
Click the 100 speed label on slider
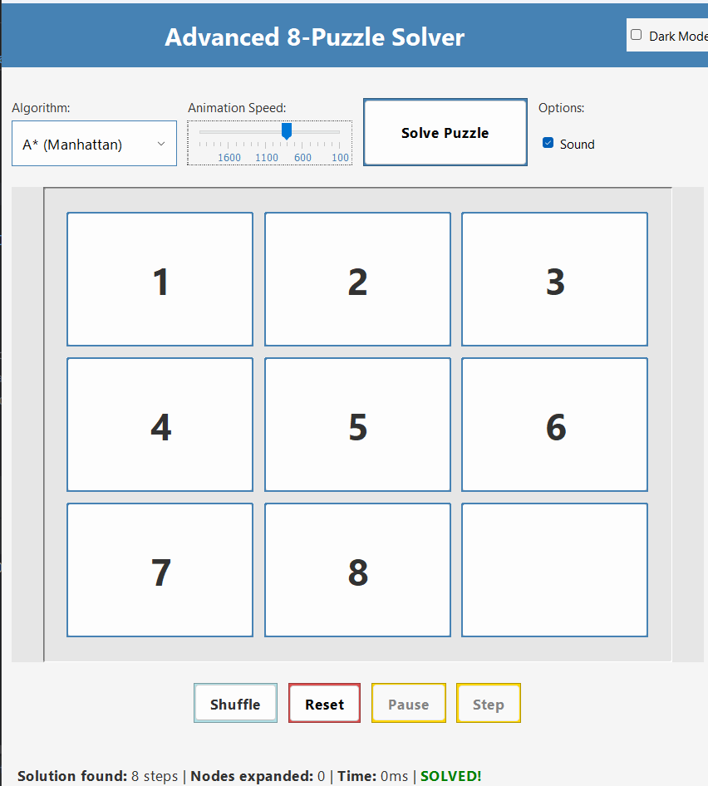point(340,157)
